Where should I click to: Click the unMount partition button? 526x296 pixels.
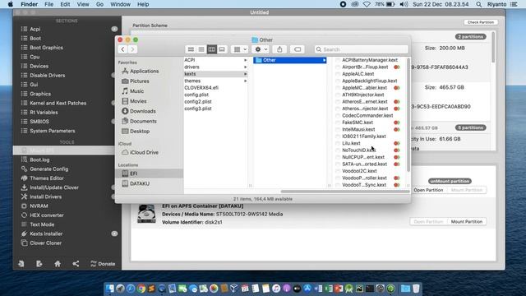(x=450, y=181)
